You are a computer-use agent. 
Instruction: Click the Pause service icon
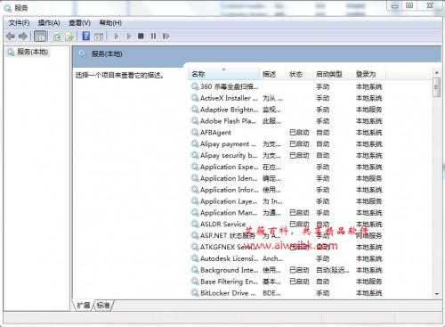tap(153, 37)
